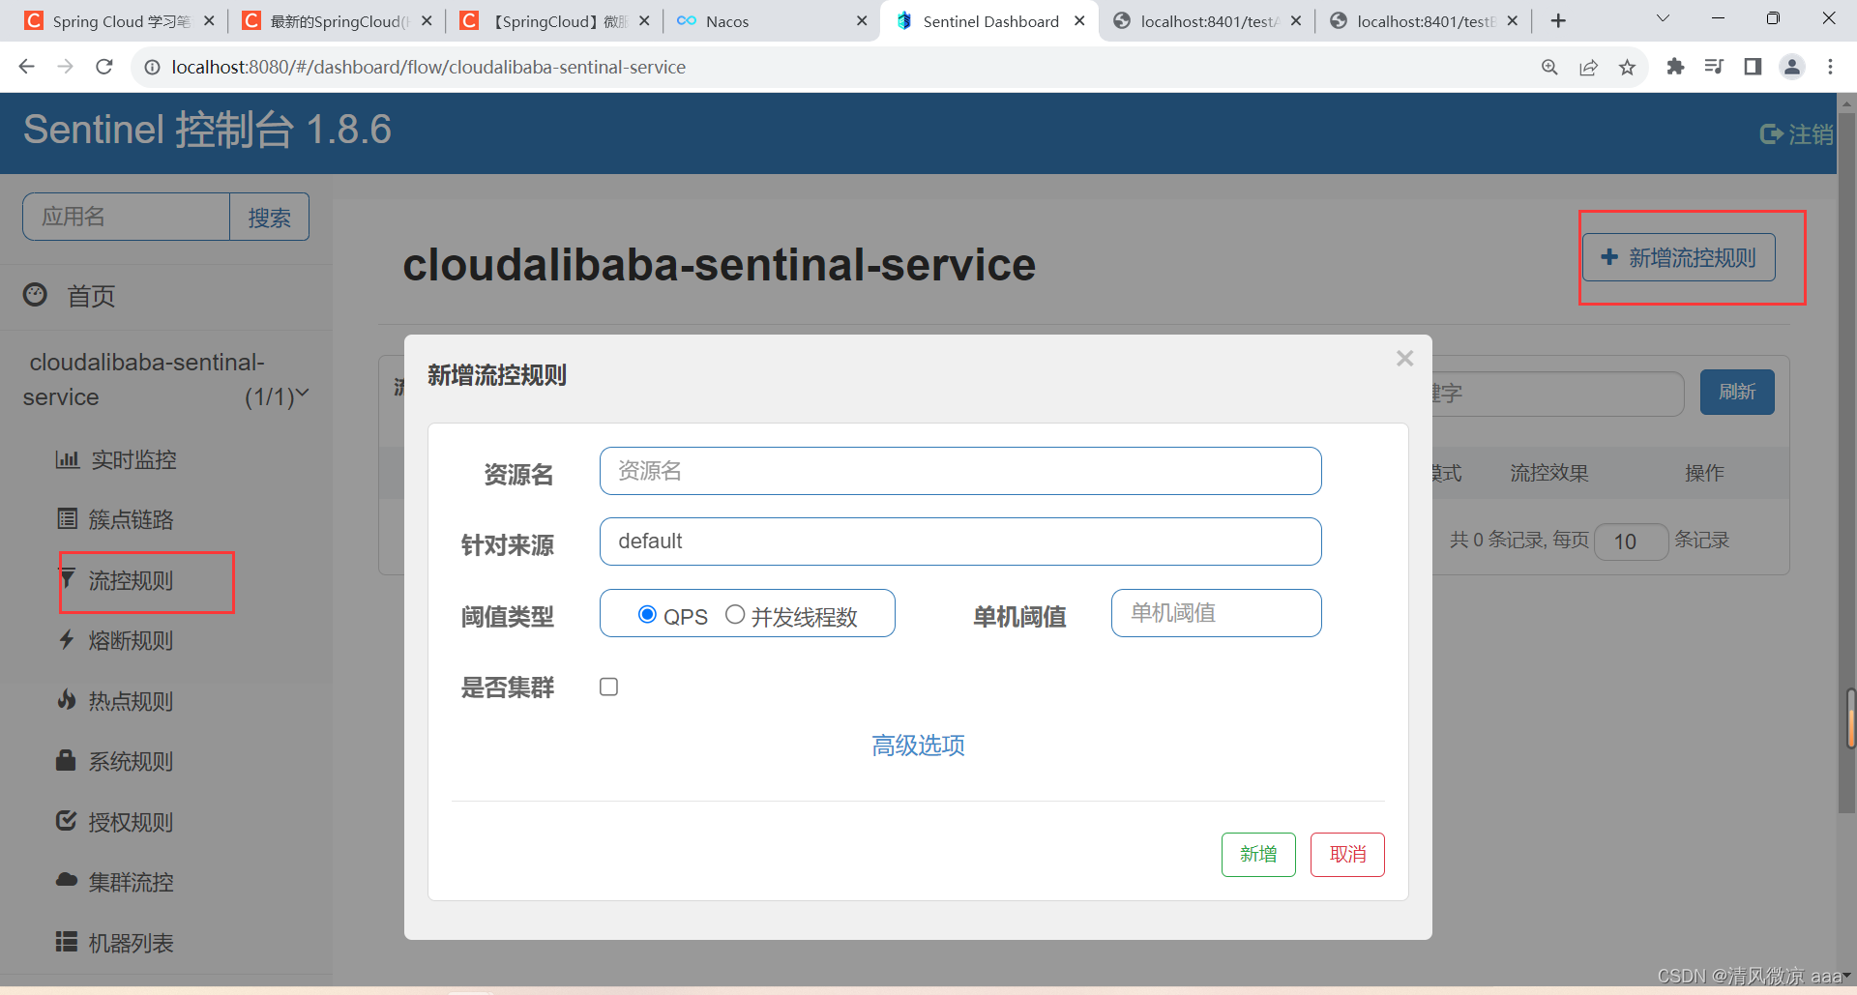Click the 系统规则 lock icon
1857x995 pixels.
pyautogui.click(x=66, y=760)
